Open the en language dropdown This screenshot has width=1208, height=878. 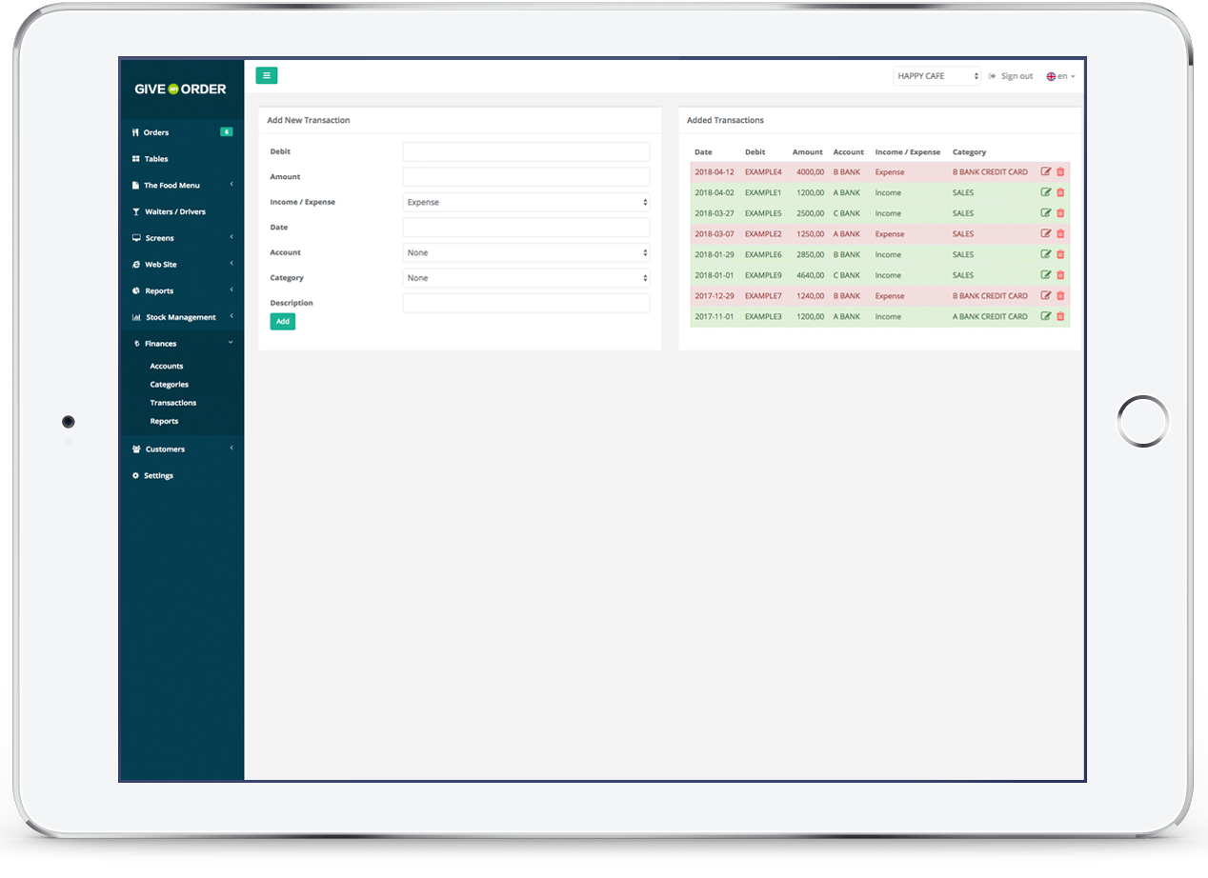point(1060,76)
